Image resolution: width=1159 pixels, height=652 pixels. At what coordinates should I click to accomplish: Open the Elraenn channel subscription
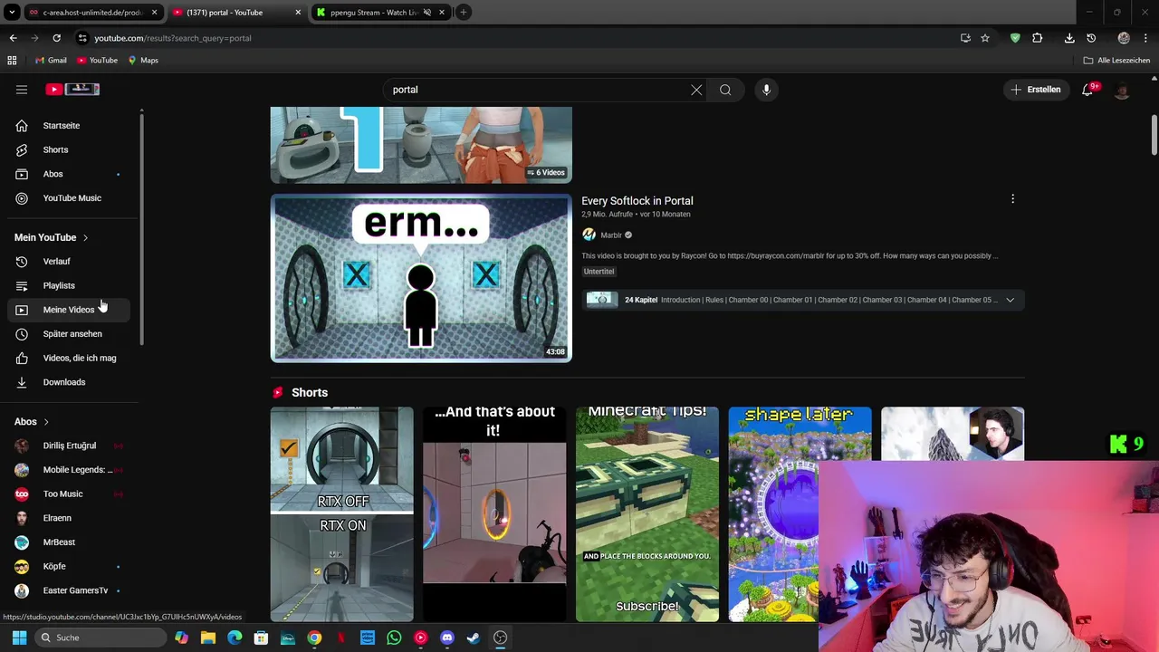[69, 518]
